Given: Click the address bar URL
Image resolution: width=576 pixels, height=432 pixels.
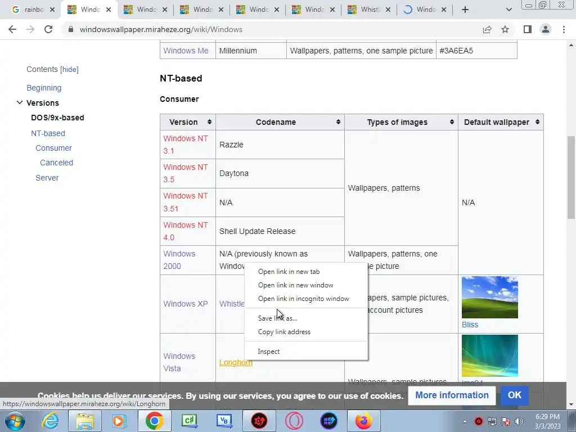Looking at the screenshot, I should pyautogui.click(x=161, y=29).
